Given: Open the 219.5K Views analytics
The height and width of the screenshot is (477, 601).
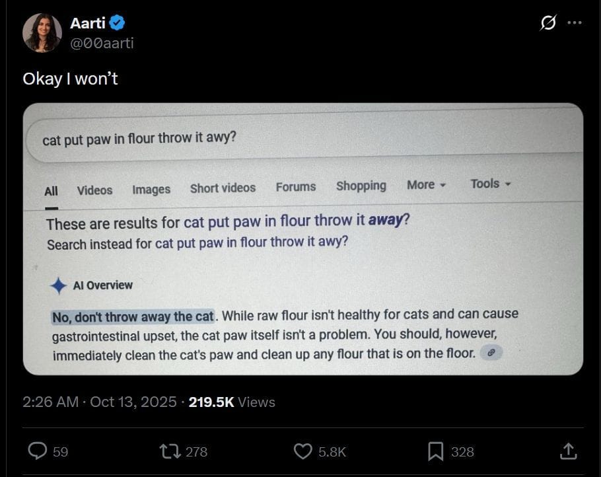Looking at the screenshot, I should click(232, 402).
